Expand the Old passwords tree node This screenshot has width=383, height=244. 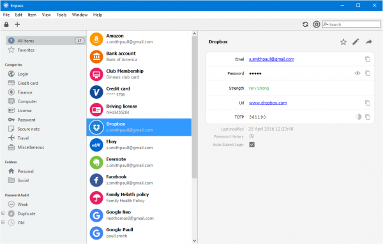3,222
